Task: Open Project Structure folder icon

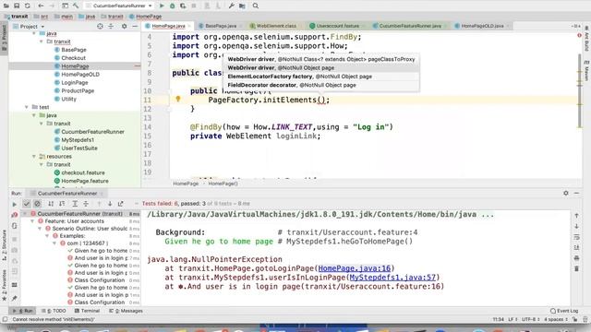Action: pyautogui.click(x=242, y=6)
